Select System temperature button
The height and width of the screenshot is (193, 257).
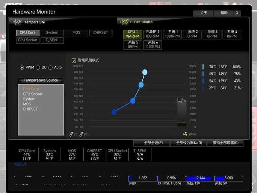pos(52,33)
